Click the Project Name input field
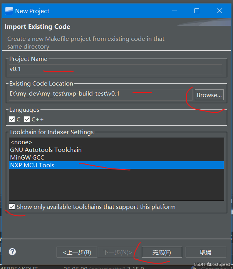 116,69
